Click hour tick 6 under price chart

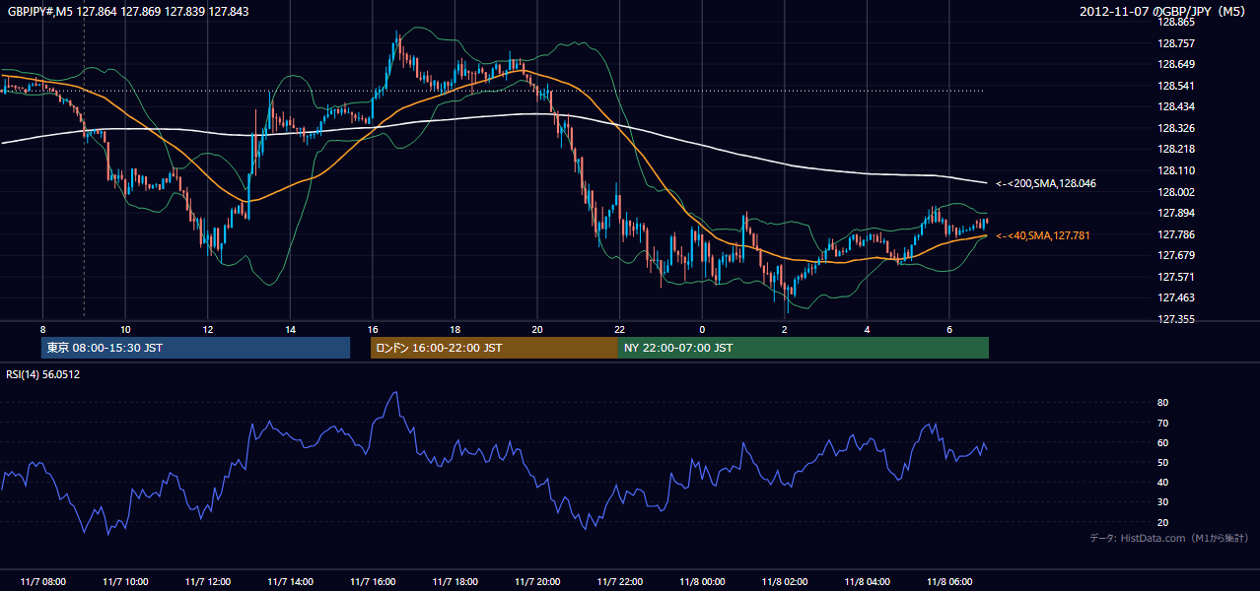(x=948, y=329)
